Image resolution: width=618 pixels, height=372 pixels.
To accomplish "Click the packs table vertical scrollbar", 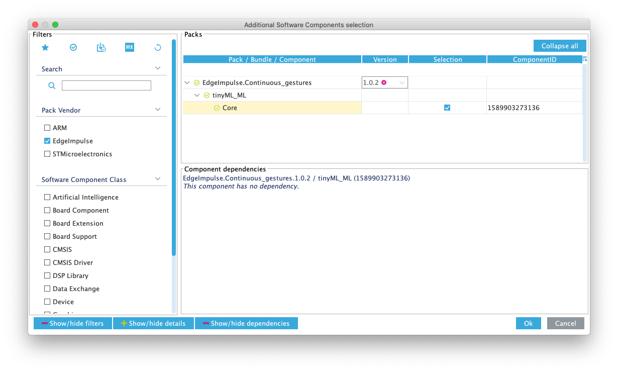I will point(585,112).
